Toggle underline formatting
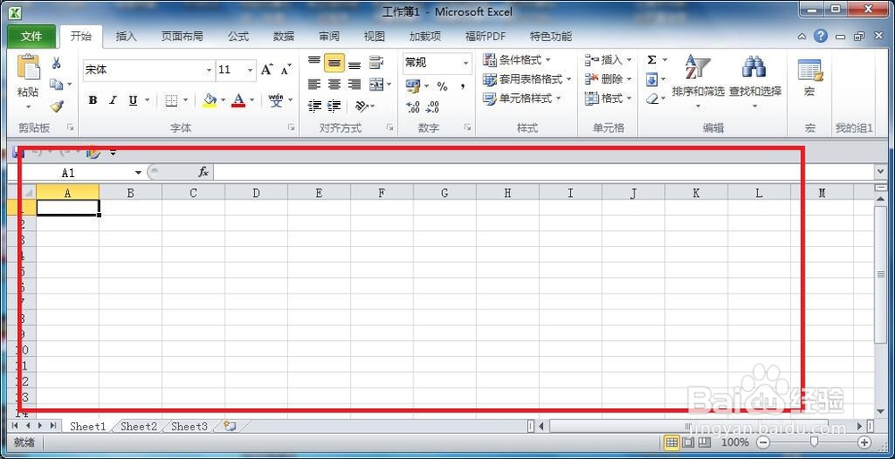895x459 pixels. point(132,100)
